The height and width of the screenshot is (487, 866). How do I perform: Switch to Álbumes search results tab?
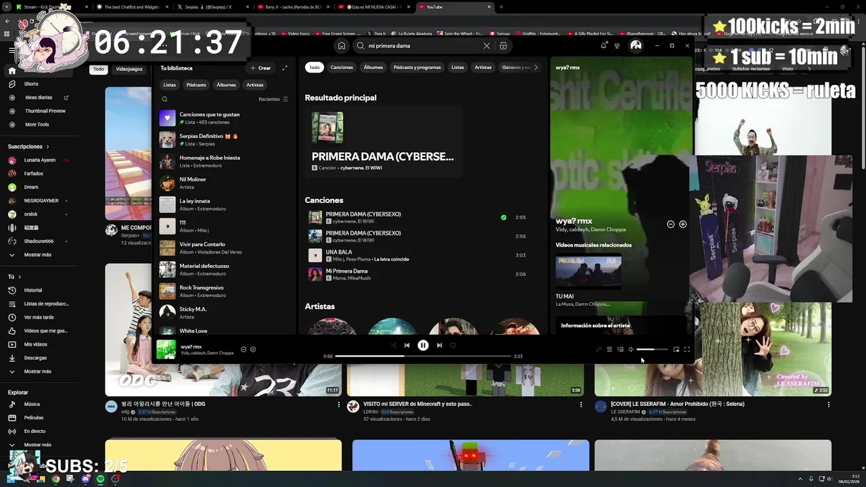pyautogui.click(x=373, y=68)
